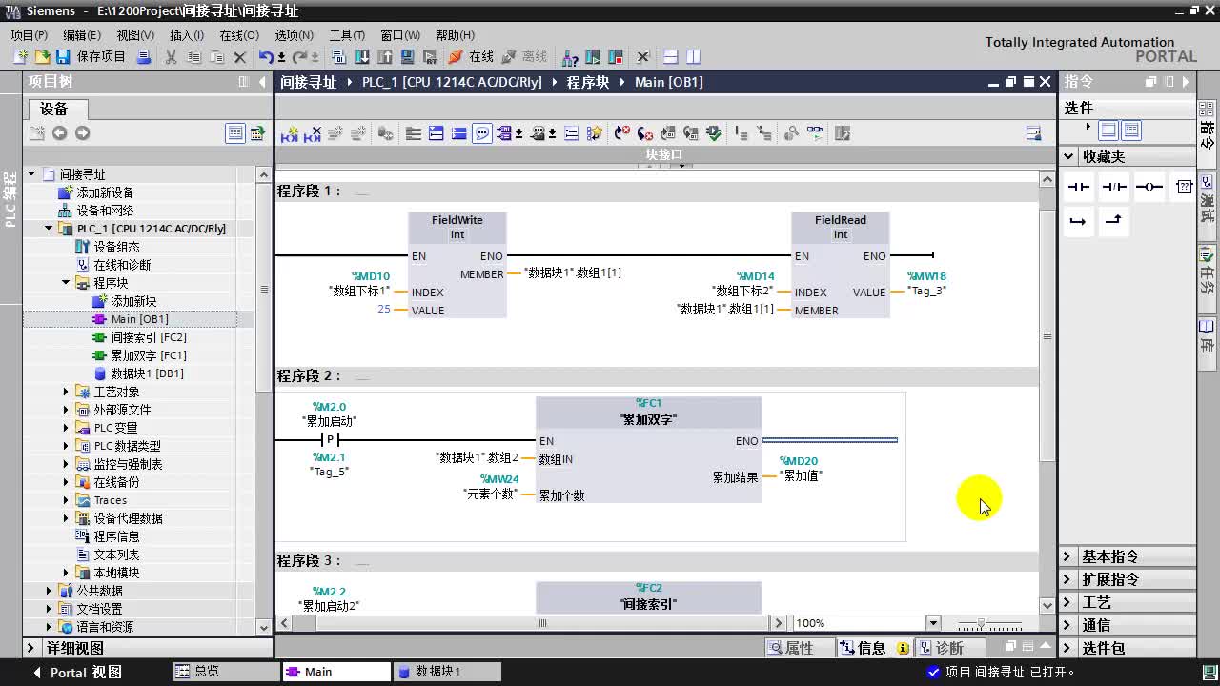Expand the 详细视图 panel
The image size is (1220, 686).
click(x=31, y=648)
